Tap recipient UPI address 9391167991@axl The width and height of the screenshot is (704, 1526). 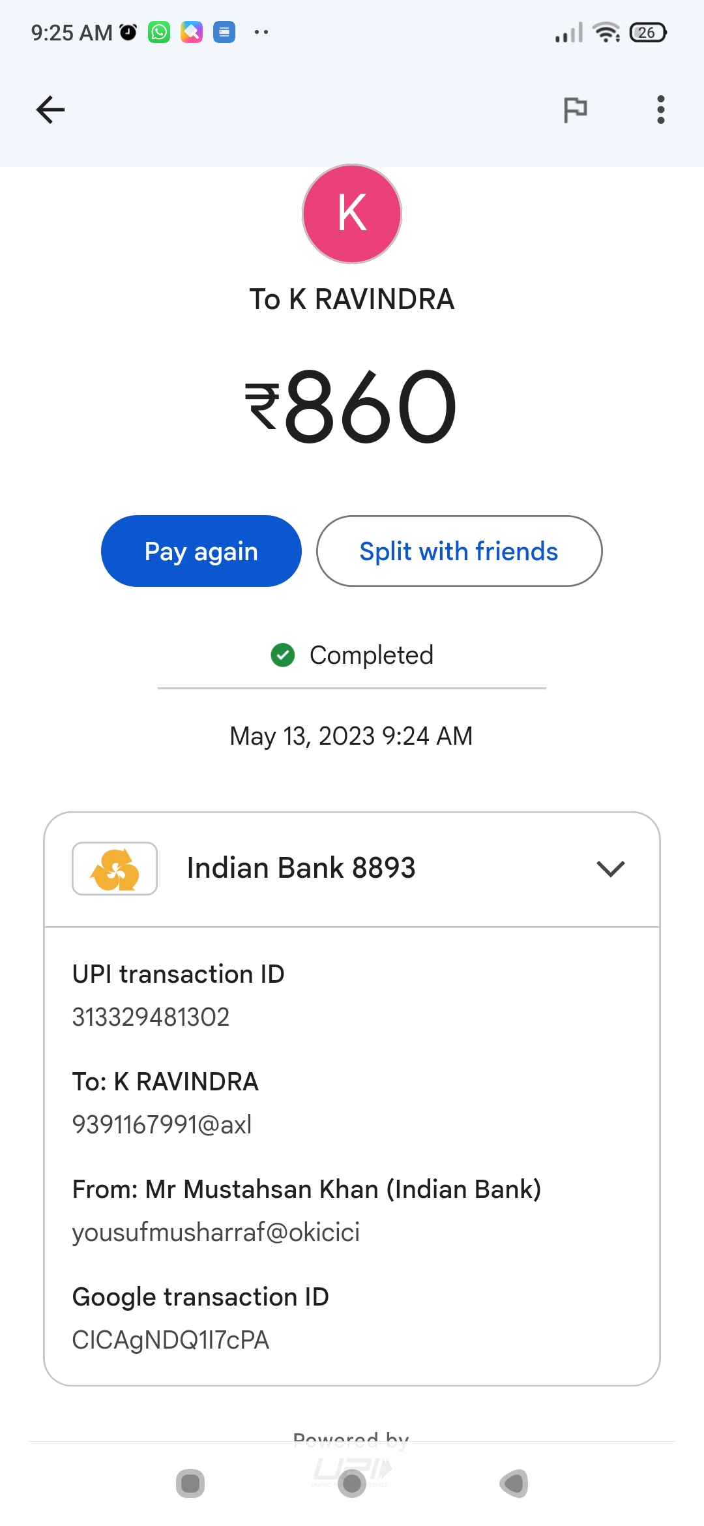click(x=162, y=1125)
